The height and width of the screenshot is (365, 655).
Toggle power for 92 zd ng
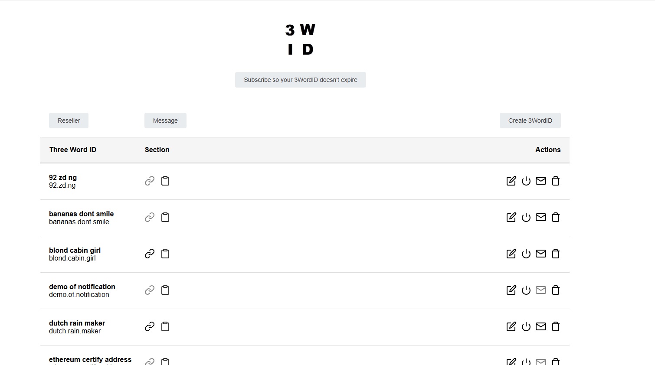click(x=526, y=181)
